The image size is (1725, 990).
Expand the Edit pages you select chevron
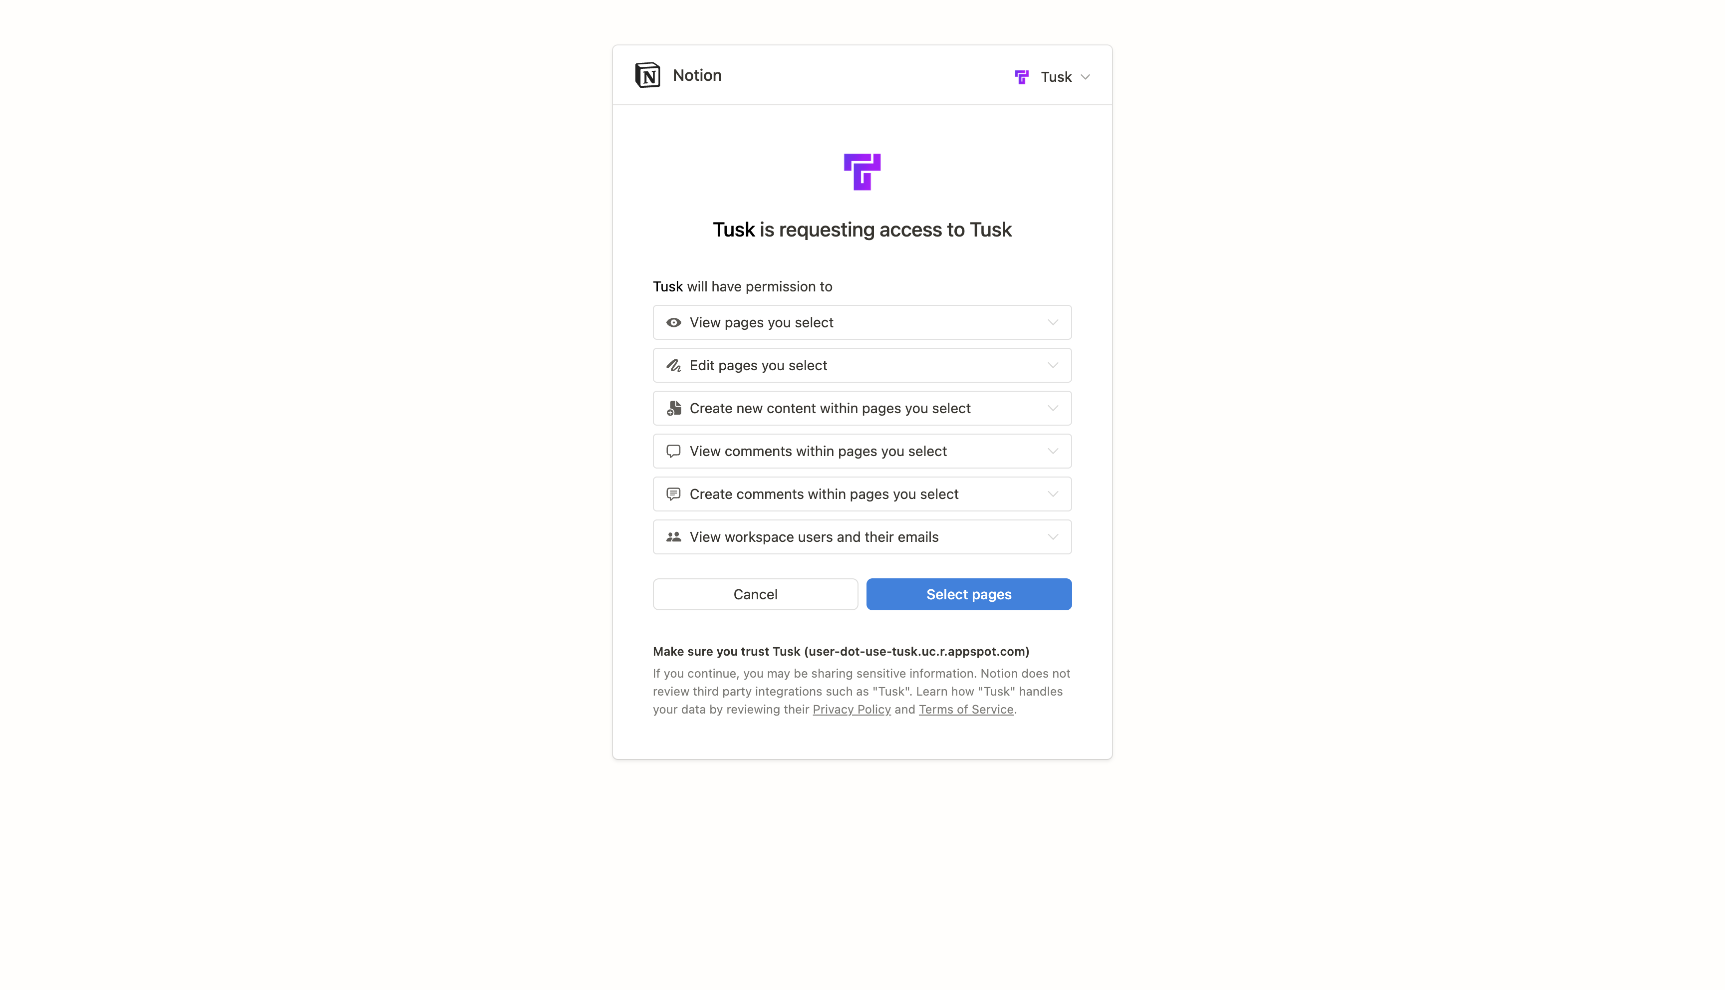1053,365
